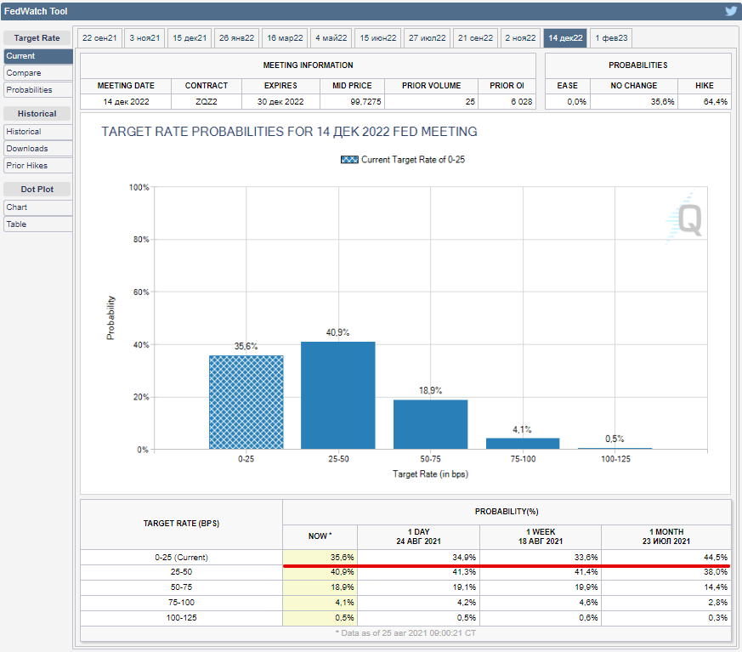Select the 4 май22 meeting tab
Image resolution: width=742 pixels, height=652 pixels.
point(331,38)
